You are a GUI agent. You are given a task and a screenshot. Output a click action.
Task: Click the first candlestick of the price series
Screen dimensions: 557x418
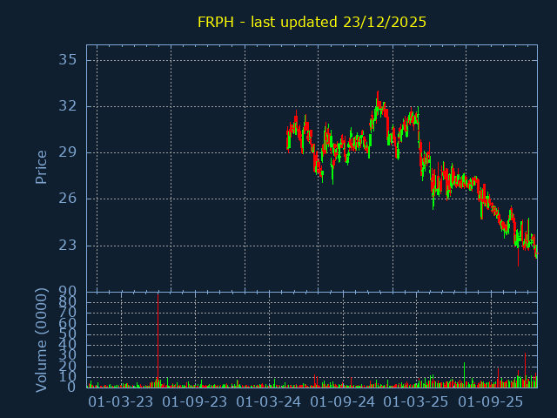[287, 136]
